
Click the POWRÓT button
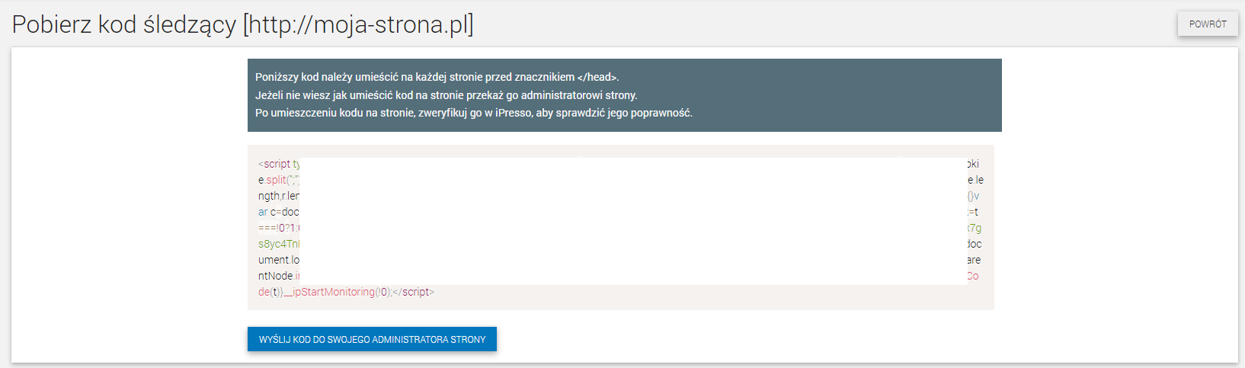[1208, 24]
